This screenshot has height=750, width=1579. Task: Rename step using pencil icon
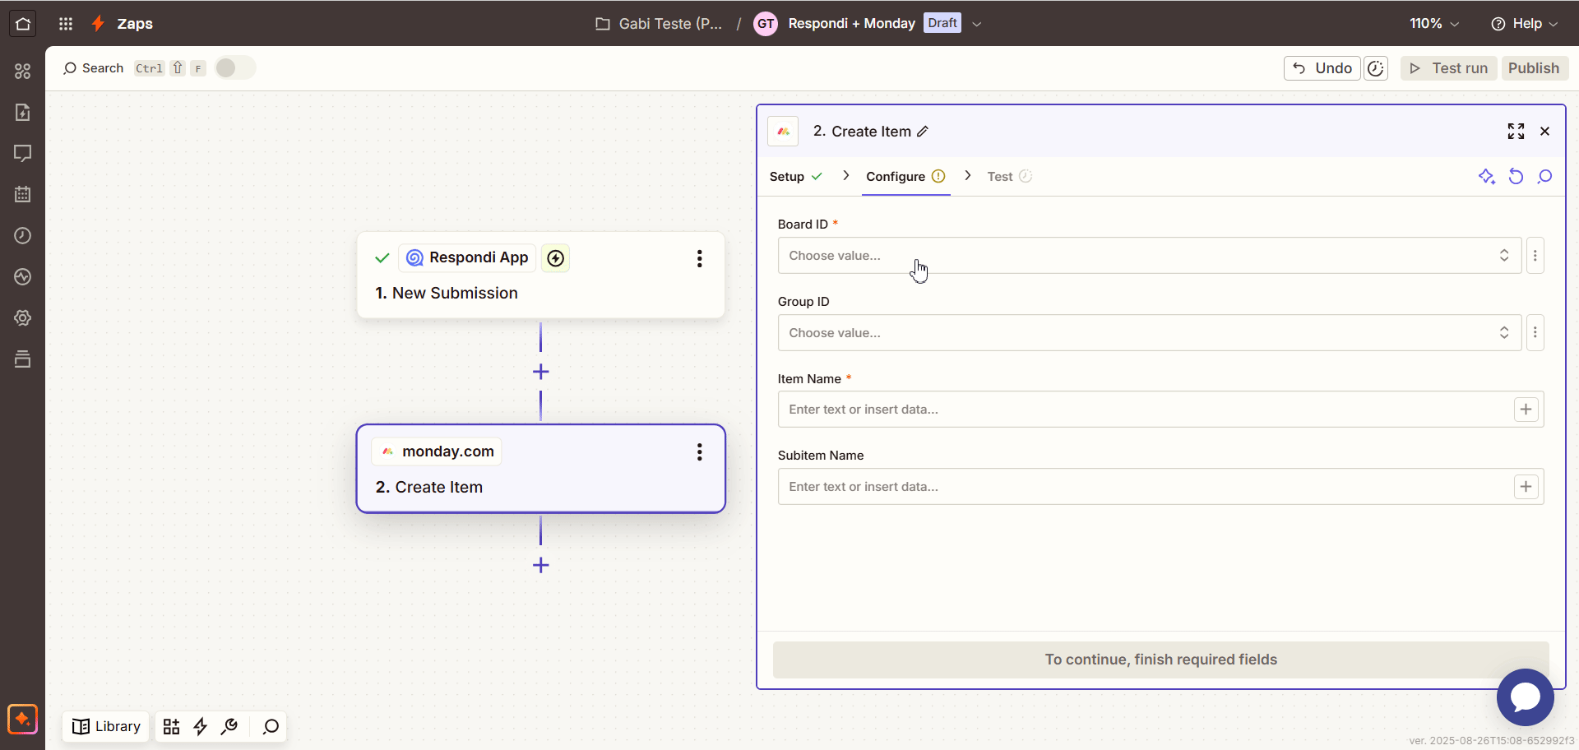(923, 132)
